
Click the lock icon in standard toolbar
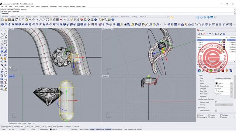point(78,20)
